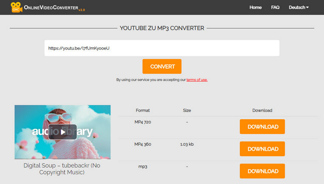324x184 pixels.
Task: Click the MP4 360 format cell
Action: pos(143,144)
